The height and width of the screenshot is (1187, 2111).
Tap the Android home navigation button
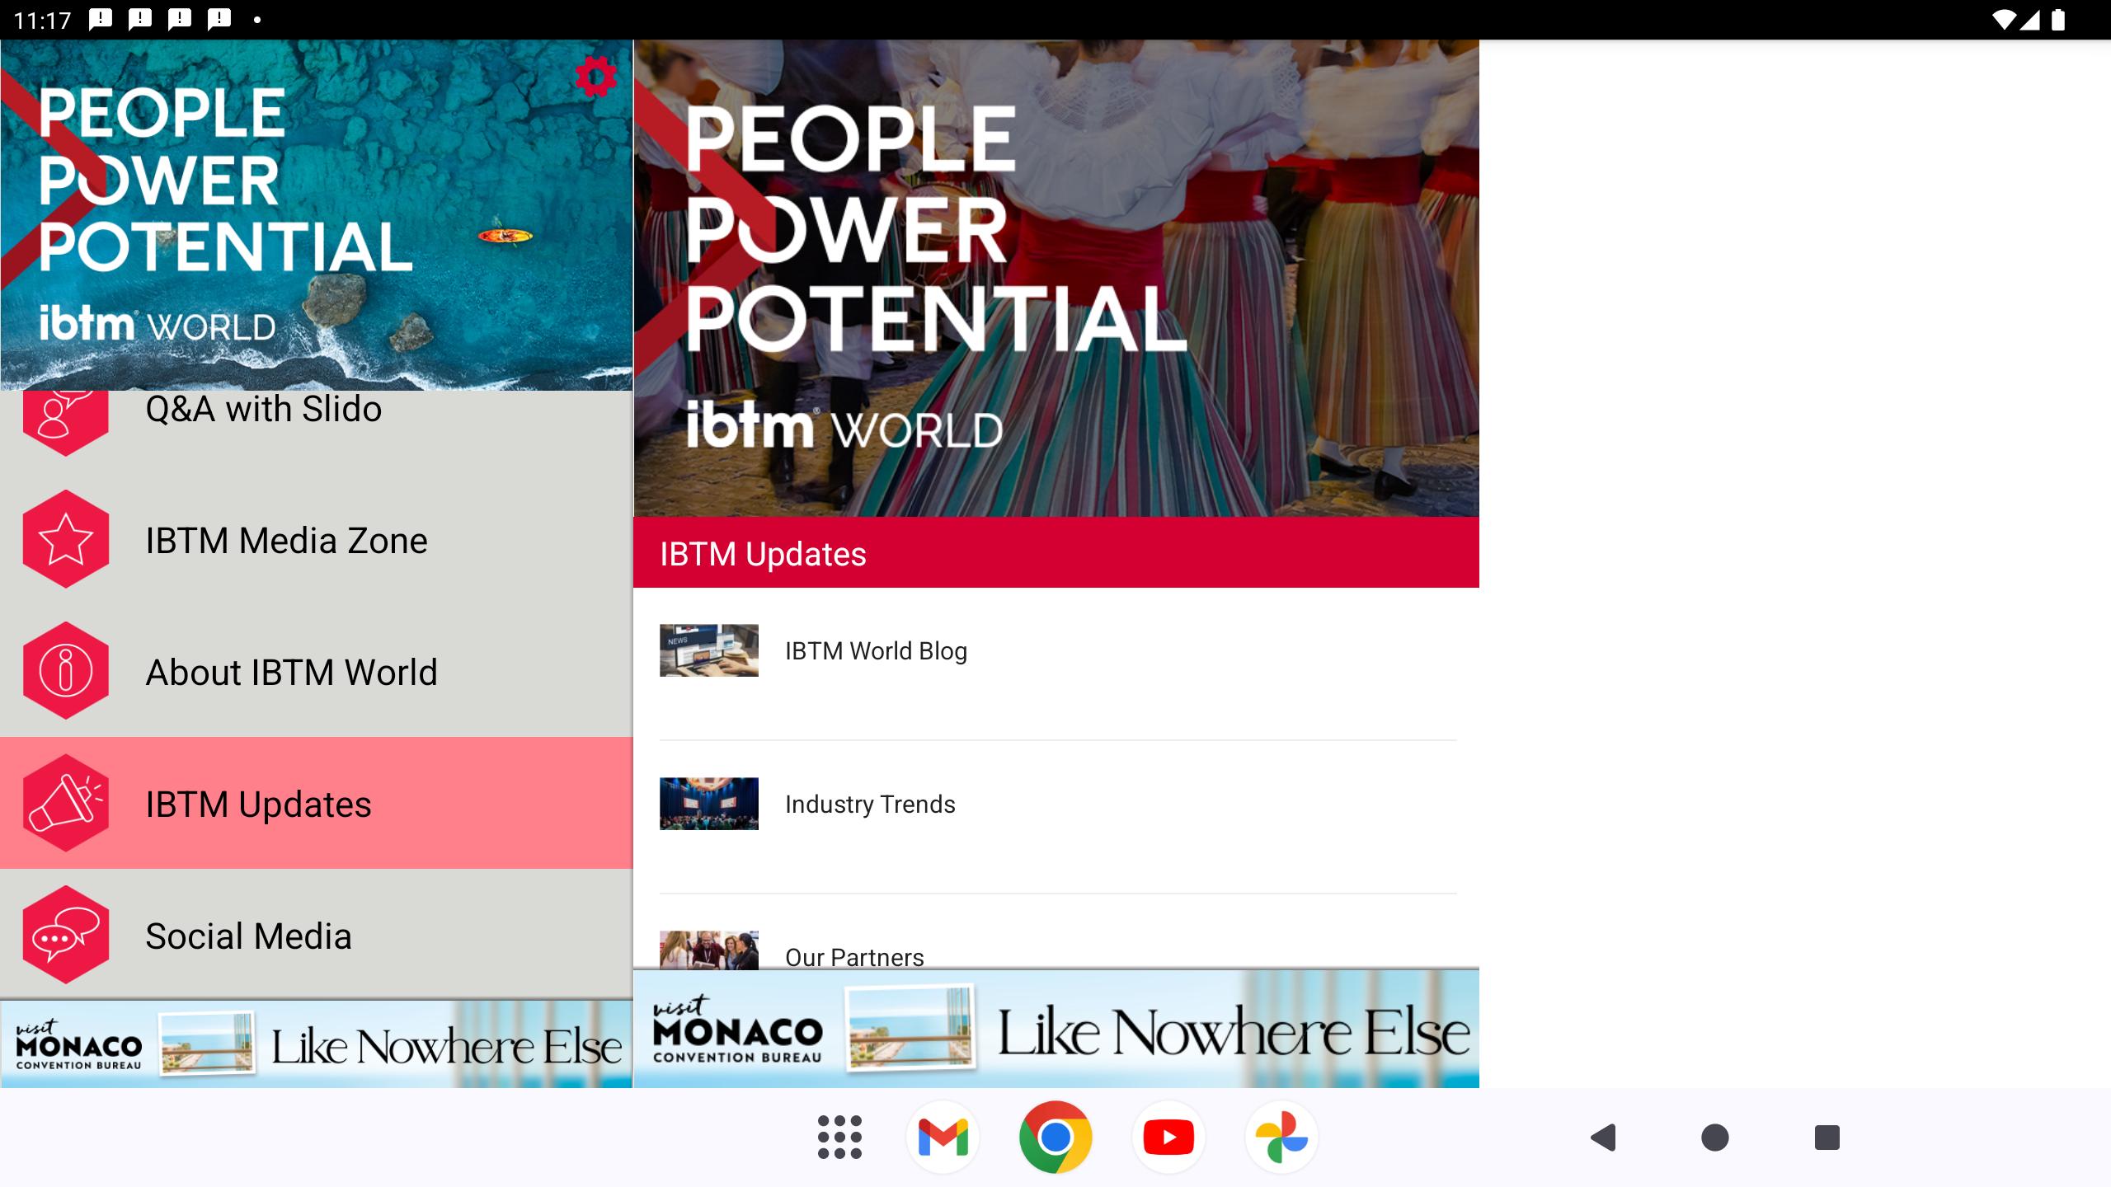coord(1715,1138)
